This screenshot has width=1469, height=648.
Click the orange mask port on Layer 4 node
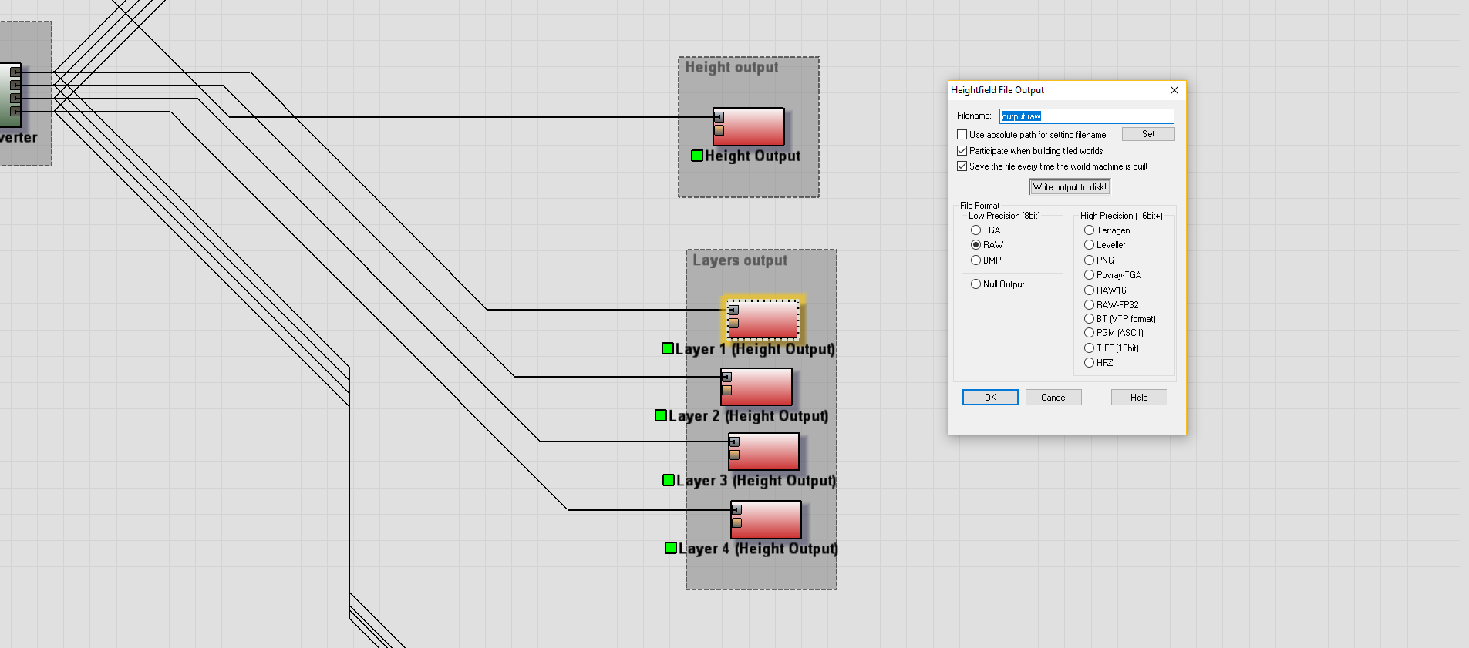tap(736, 522)
